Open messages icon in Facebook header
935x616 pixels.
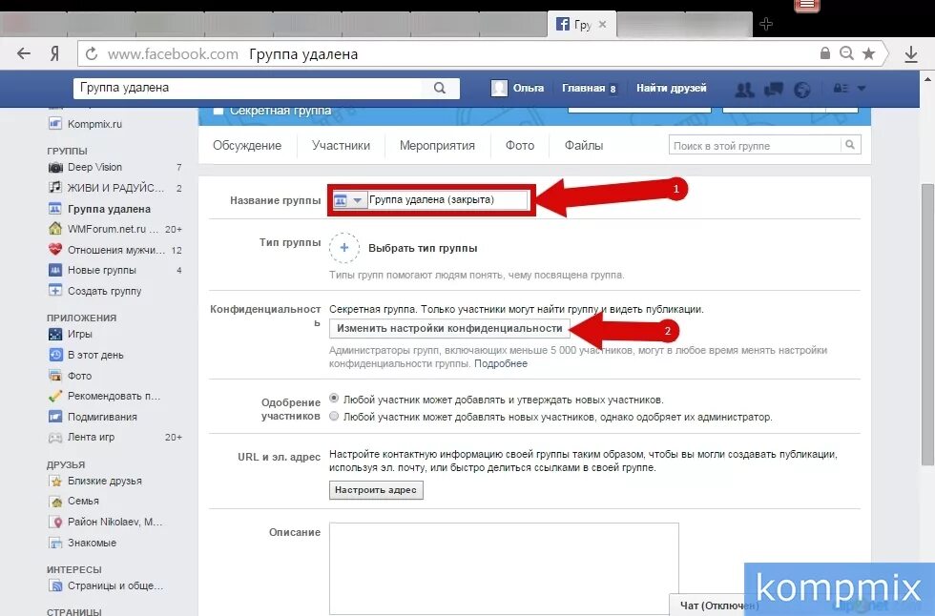click(774, 89)
